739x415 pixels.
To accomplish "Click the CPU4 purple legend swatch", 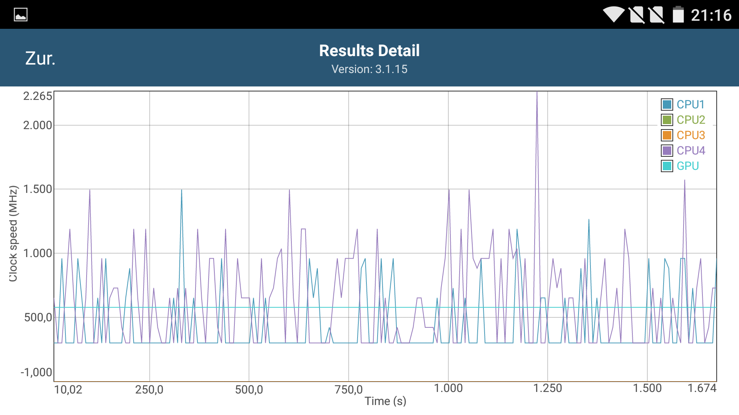I will point(667,151).
